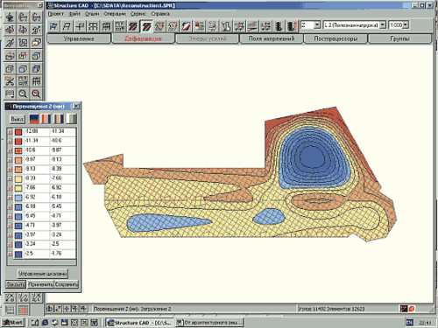Select the magnifier zoom tool icon
The image size is (438, 328).
click(23, 94)
